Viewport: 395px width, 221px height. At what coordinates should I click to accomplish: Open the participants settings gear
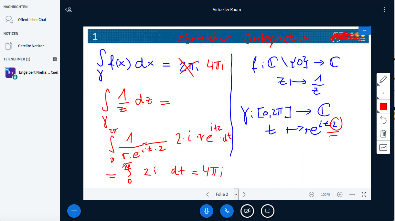pyautogui.click(x=55, y=59)
